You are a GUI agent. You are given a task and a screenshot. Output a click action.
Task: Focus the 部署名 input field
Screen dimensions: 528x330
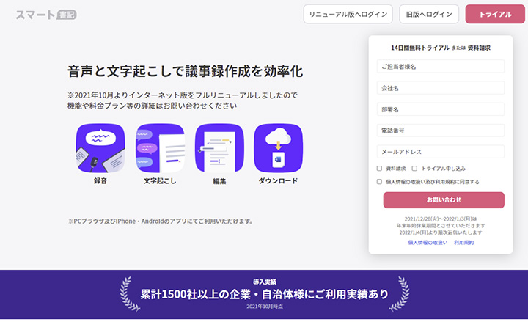[x=441, y=109]
